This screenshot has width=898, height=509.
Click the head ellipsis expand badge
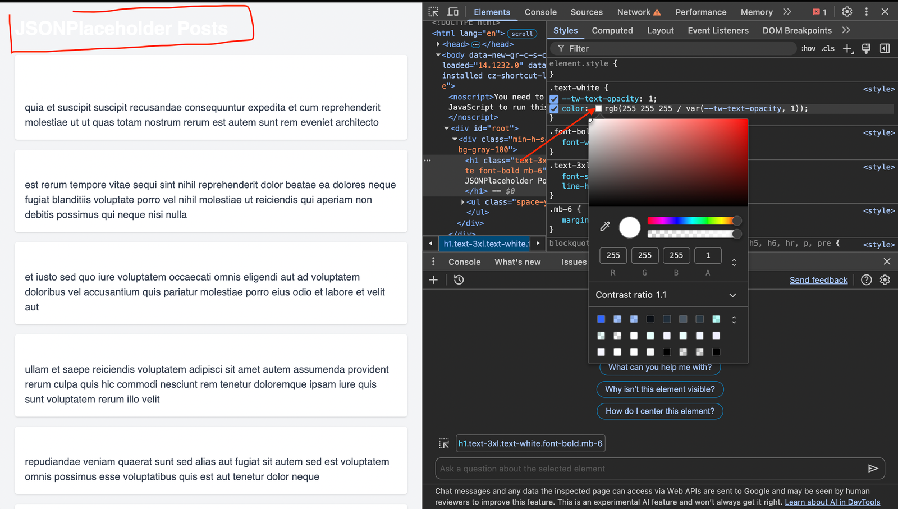(476, 44)
